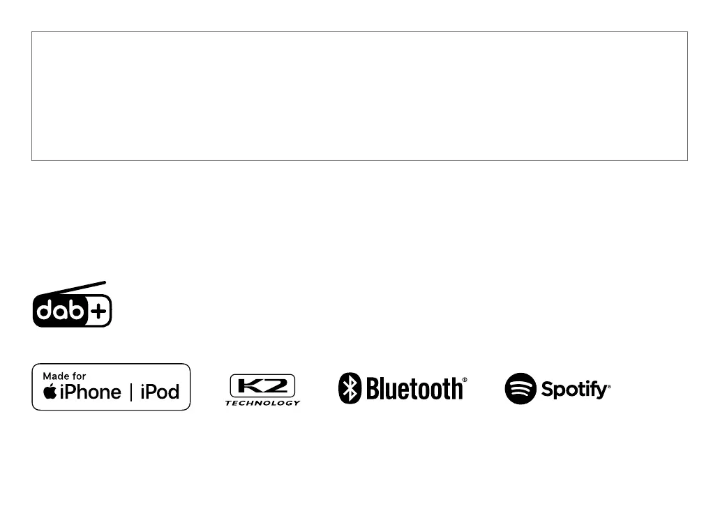The image size is (720, 506).
Task: Click the Spotify circular icon
Action: pos(520,388)
